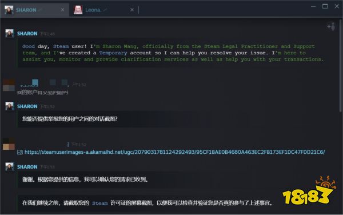Open the steamuserimages-a.akamaihd.net link
The image size is (343, 215).
(174, 152)
